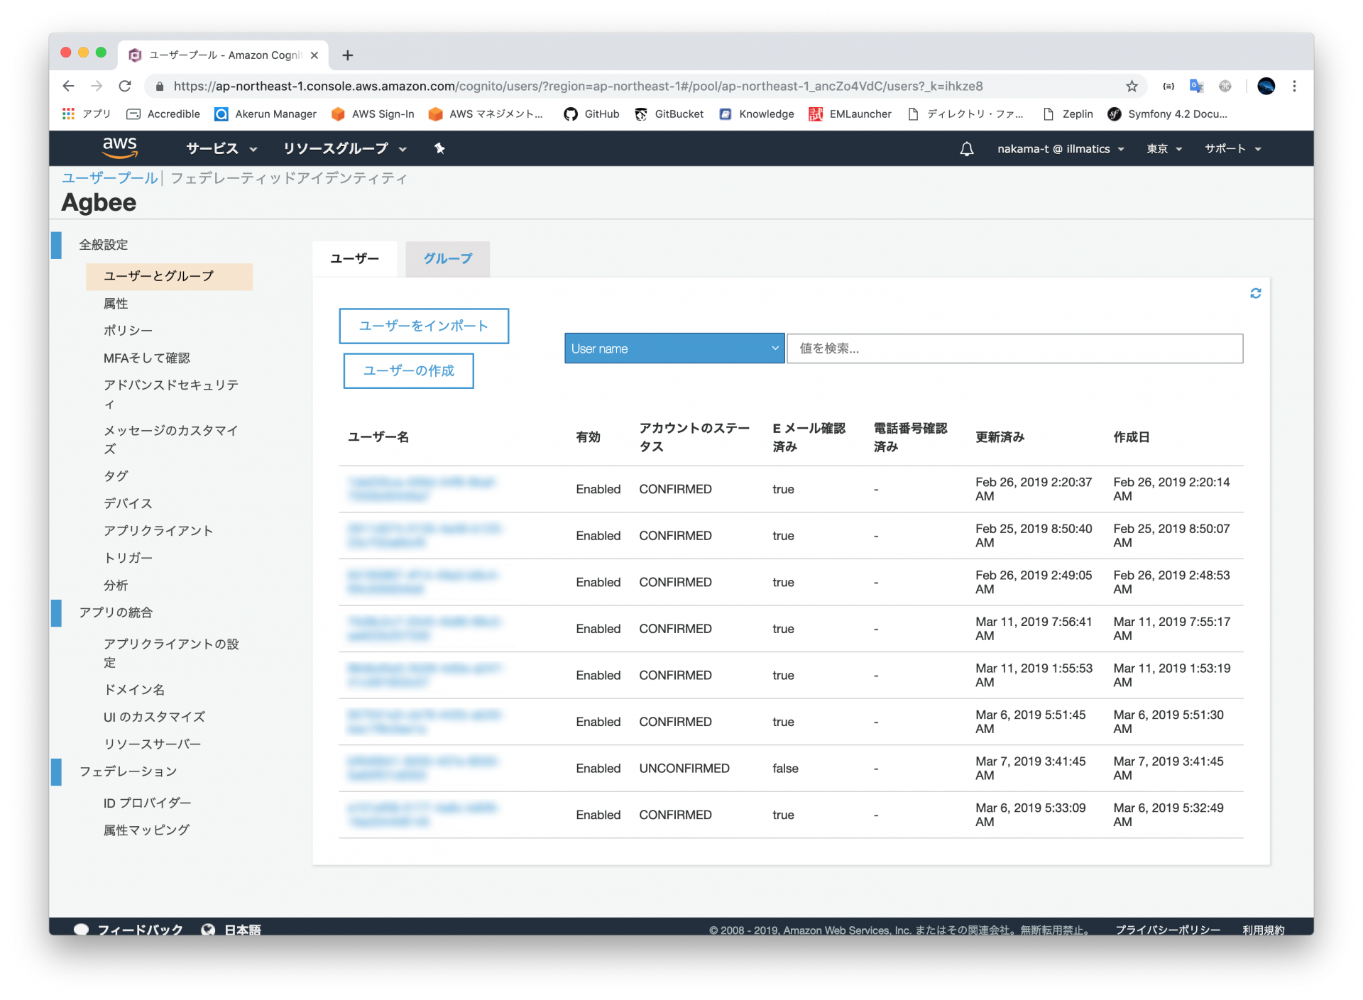Open メッセージのカスタマイズ in the sidebar
This screenshot has width=1363, height=1000.
170,439
